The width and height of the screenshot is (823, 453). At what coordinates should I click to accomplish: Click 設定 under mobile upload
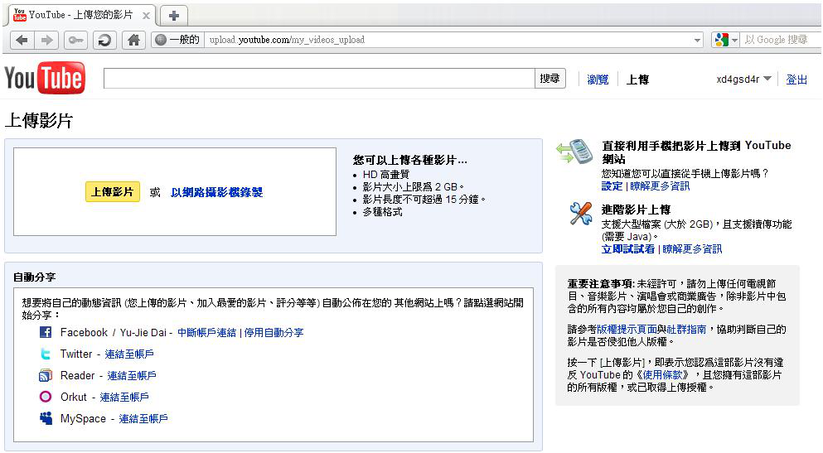coord(612,186)
